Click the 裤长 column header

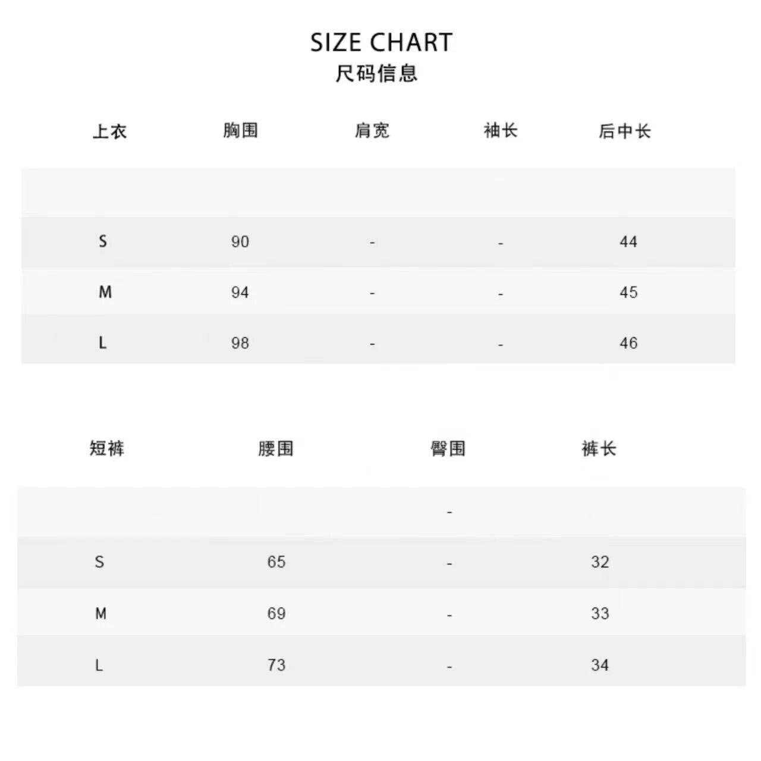pos(599,448)
